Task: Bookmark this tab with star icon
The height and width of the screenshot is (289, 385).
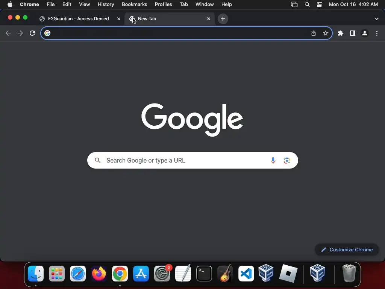Action: (325, 33)
